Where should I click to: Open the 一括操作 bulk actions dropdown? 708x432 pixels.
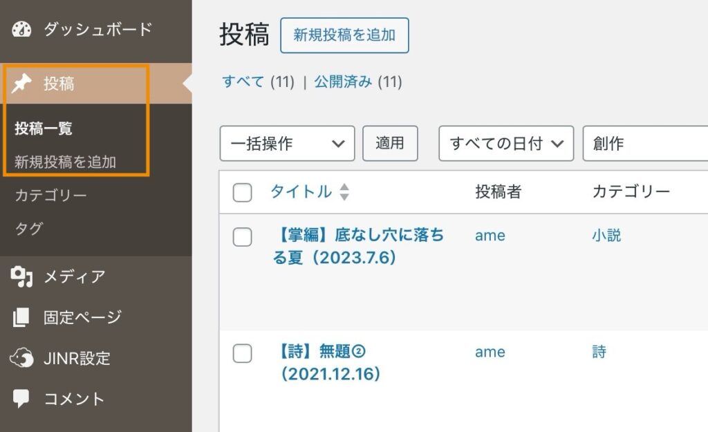point(287,144)
